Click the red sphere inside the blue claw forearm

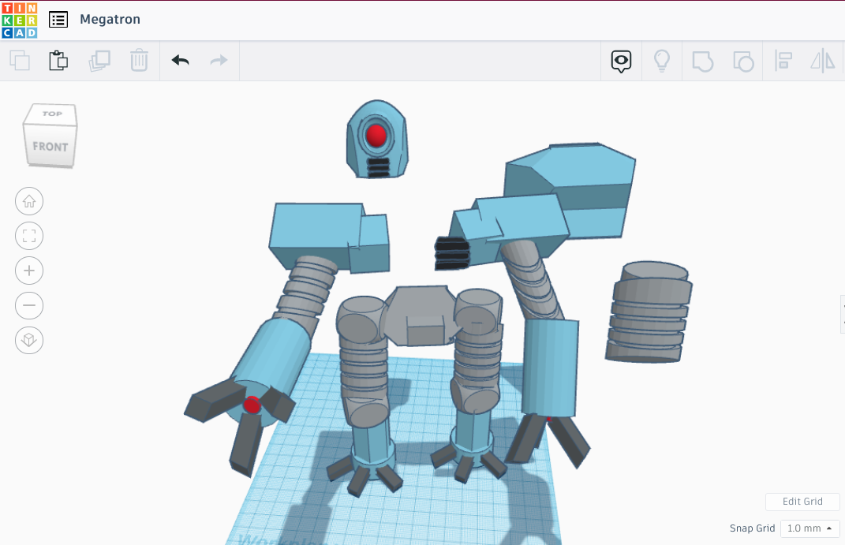252,405
